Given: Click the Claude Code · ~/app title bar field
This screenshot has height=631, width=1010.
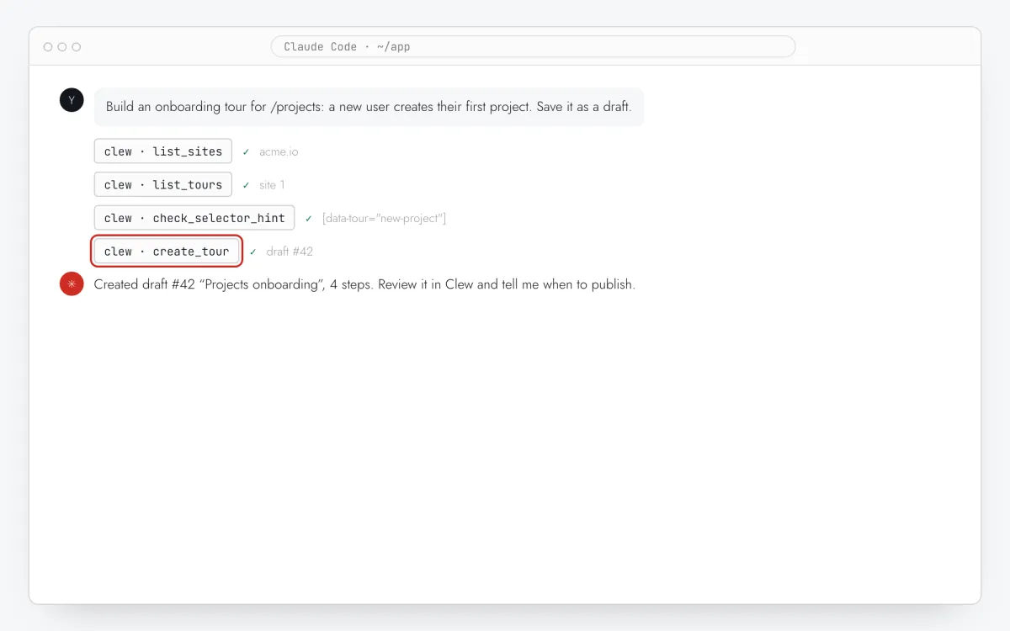Looking at the screenshot, I should pos(533,46).
